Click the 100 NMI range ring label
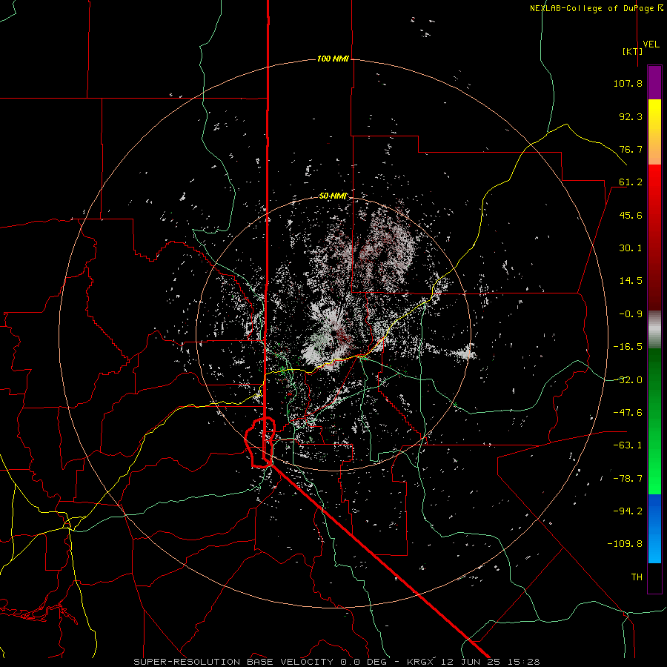This screenshot has width=667, height=667. (x=333, y=59)
